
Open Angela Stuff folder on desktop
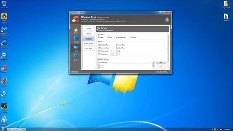click(226, 4)
